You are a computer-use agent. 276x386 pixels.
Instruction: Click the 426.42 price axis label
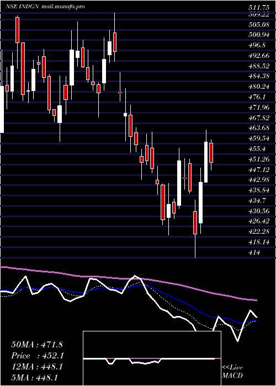click(x=258, y=221)
